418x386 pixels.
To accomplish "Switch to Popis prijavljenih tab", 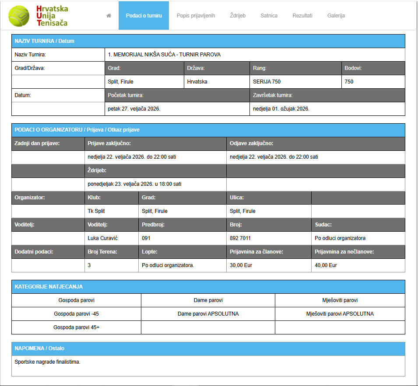I will click(196, 16).
